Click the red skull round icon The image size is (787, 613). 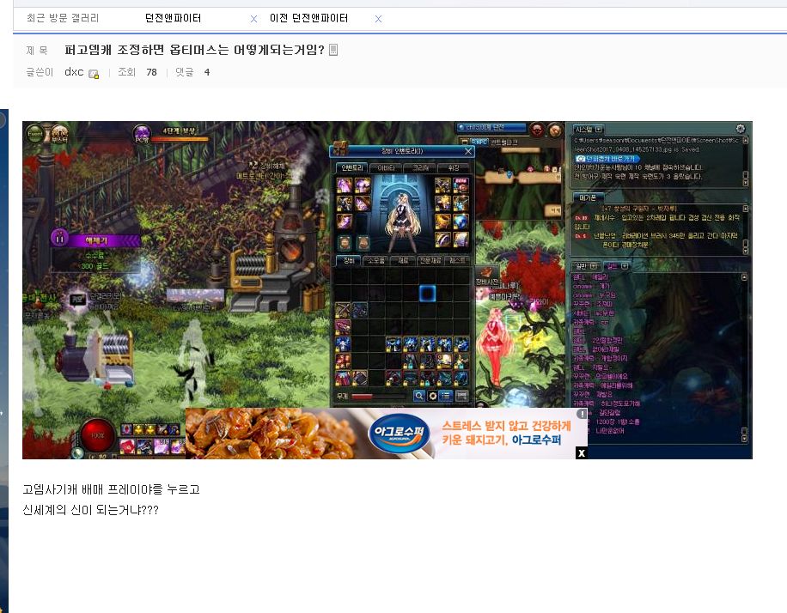coord(538,130)
